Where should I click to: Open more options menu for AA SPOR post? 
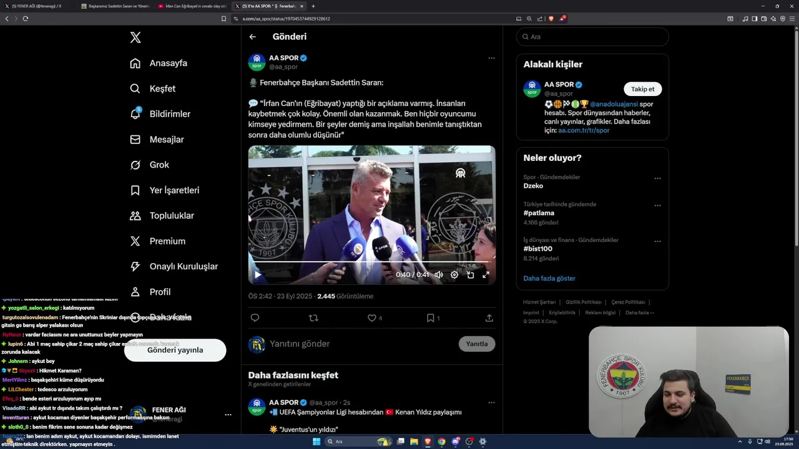tap(491, 58)
